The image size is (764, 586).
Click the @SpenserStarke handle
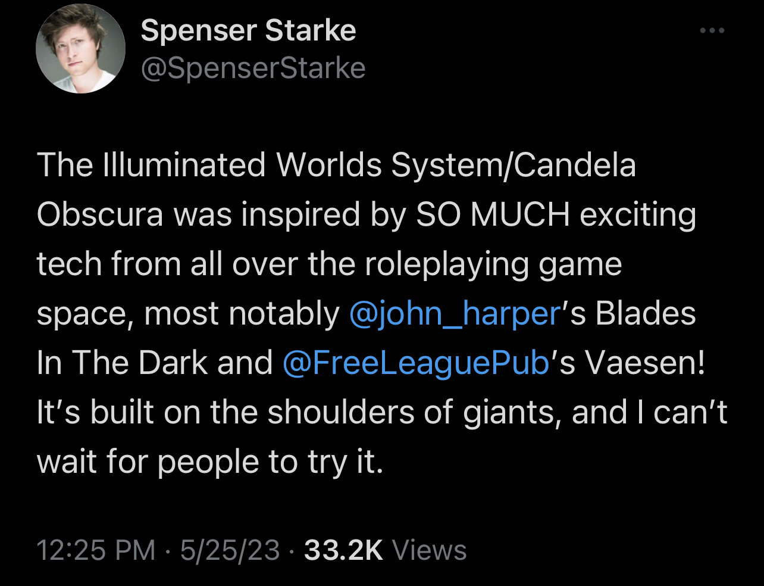(253, 68)
